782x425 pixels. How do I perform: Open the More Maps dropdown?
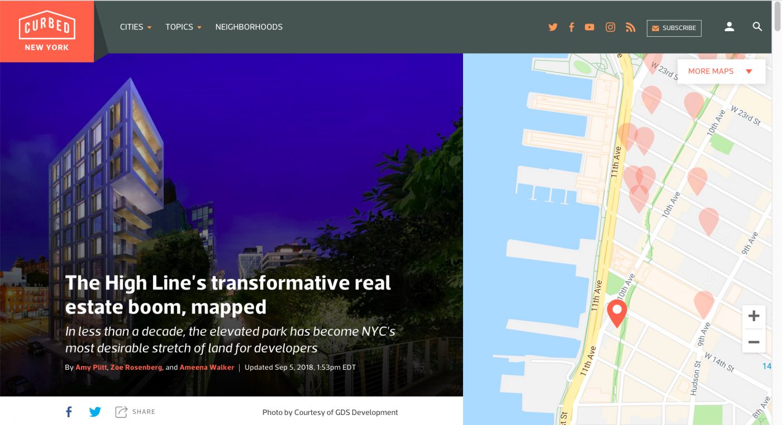[x=721, y=71]
